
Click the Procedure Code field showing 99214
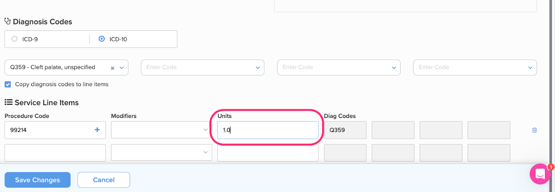click(55, 130)
